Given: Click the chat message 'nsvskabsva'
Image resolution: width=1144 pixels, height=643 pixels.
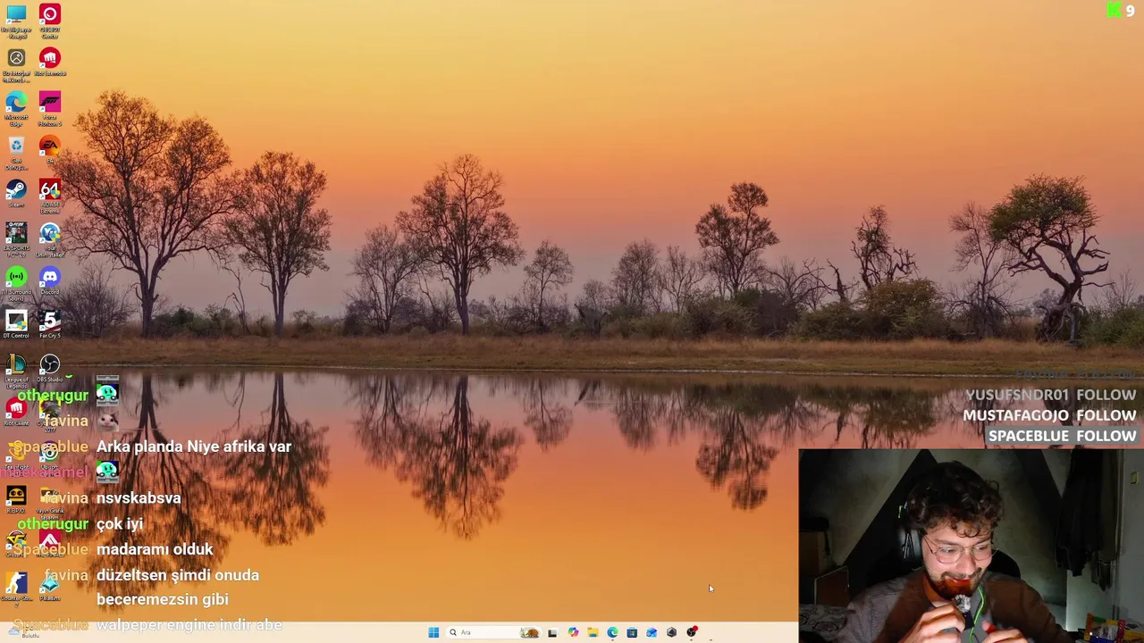Looking at the screenshot, I should pyautogui.click(x=139, y=498).
